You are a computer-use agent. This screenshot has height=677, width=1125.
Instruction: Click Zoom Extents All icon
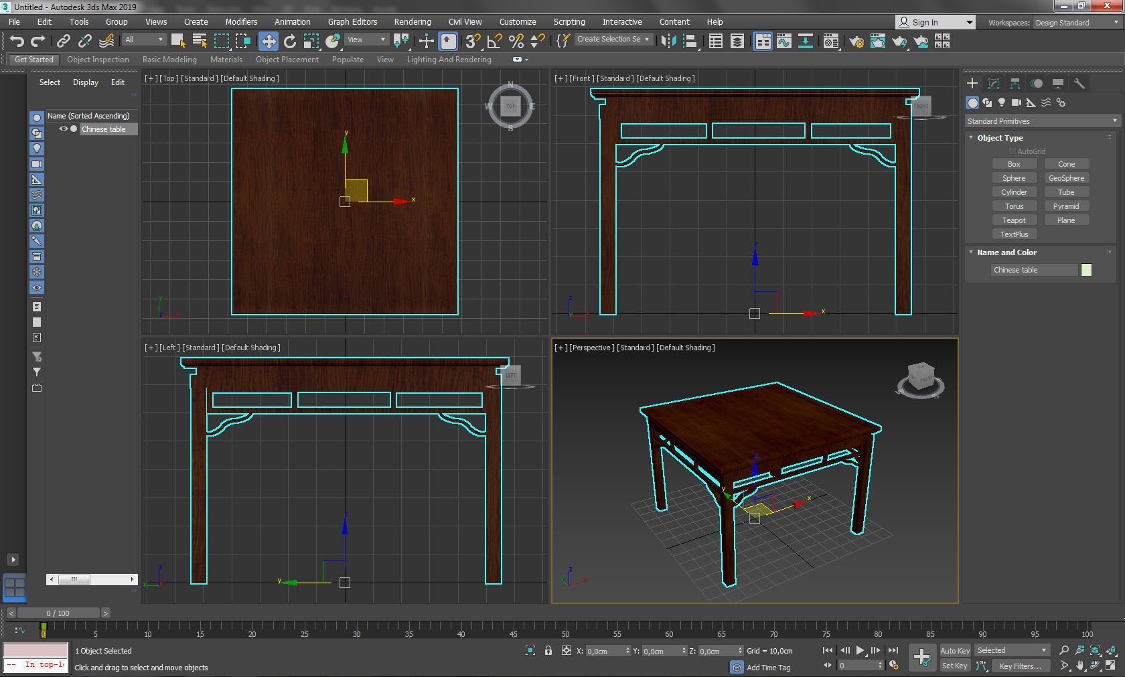click(1111, 650)
